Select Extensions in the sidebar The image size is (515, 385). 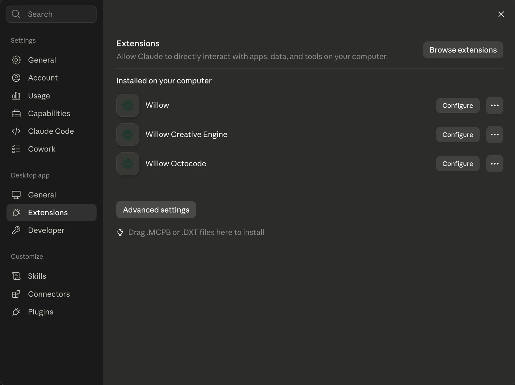coord(51,213)
